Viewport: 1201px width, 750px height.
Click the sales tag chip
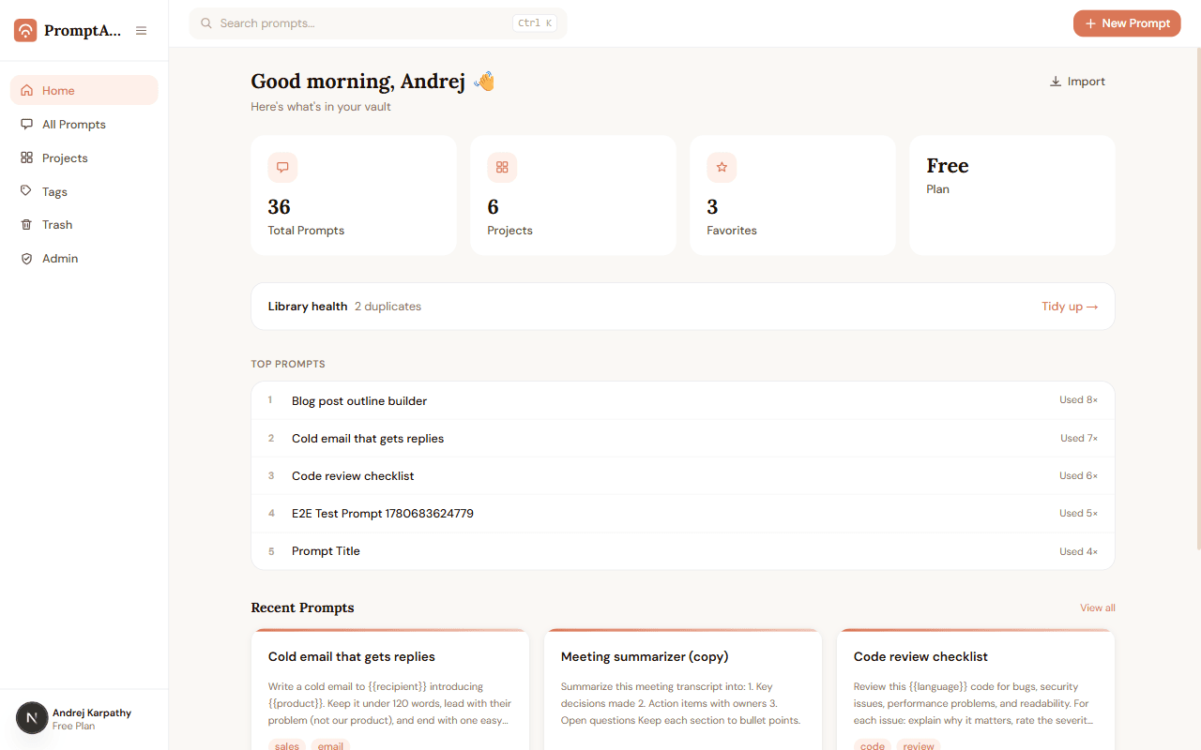click(287, 745)
